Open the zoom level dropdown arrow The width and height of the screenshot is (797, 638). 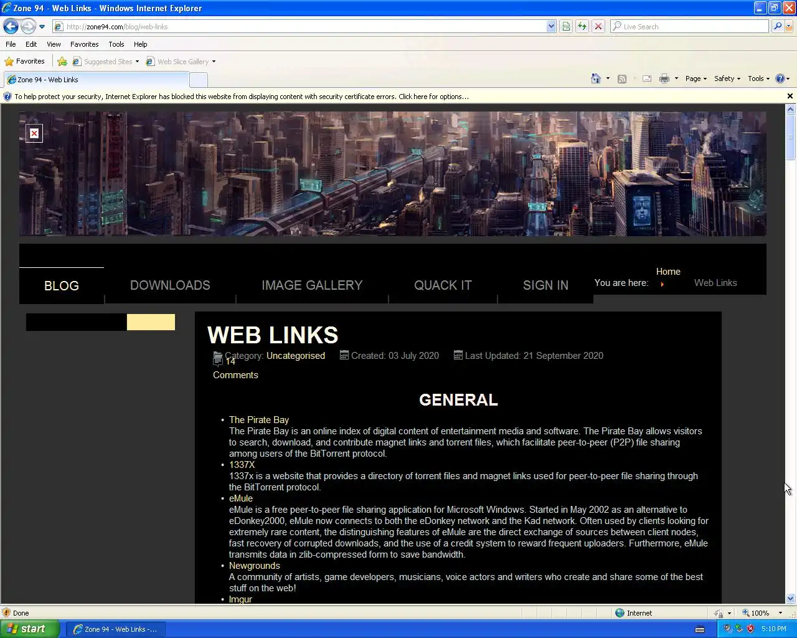tap(780, 613)
